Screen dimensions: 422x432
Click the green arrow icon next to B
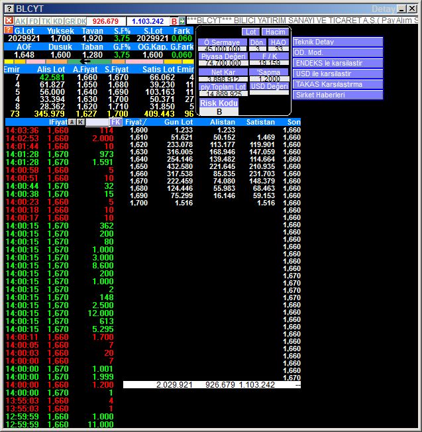(x=182, y=21)
